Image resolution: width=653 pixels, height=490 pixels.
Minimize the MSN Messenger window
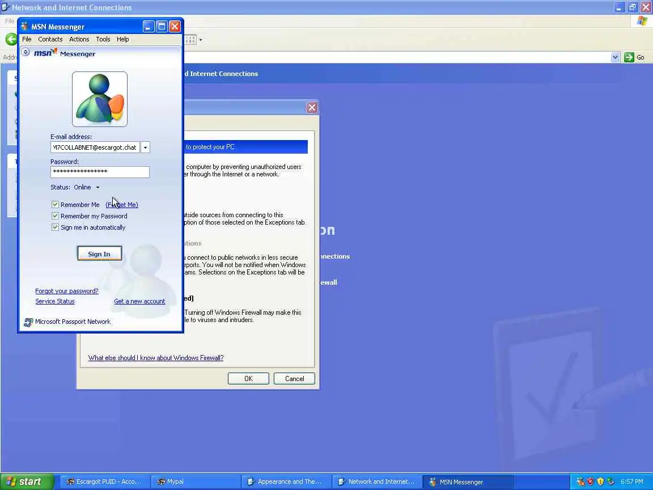pyautogui.click(x=149, y=27)
